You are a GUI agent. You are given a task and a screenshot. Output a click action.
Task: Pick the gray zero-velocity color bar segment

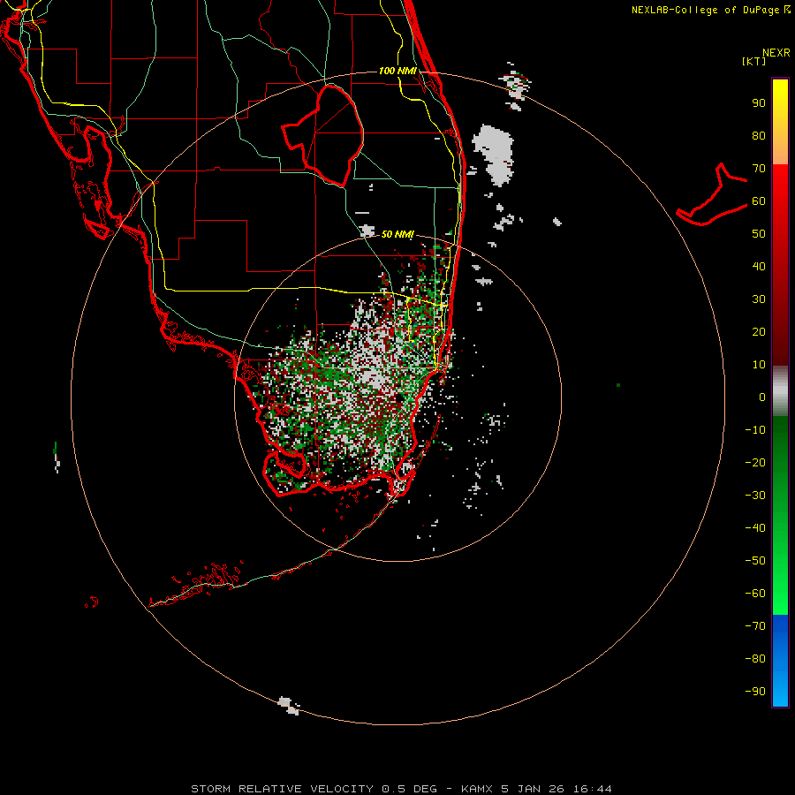(x=780, y=391)
